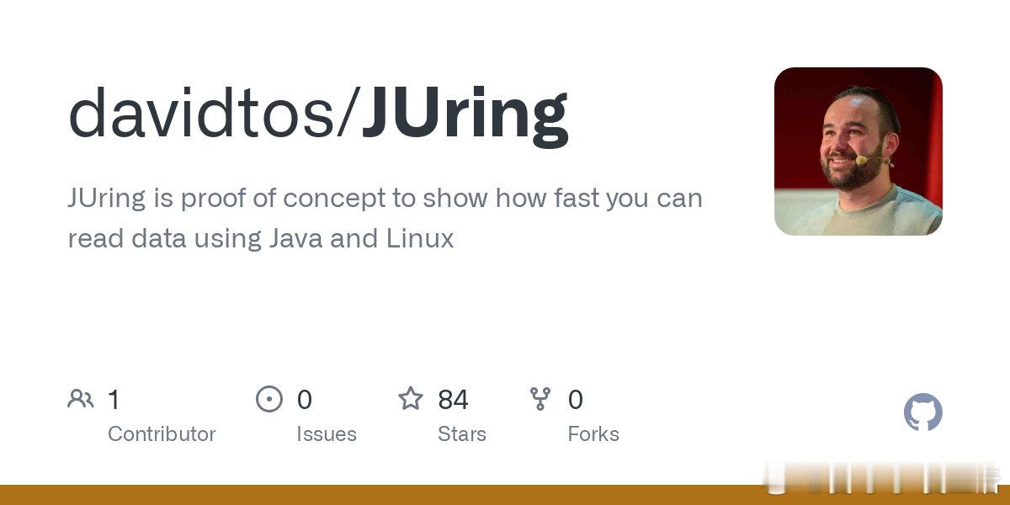
Task: Click the fork branch icon
Action: 540,398
